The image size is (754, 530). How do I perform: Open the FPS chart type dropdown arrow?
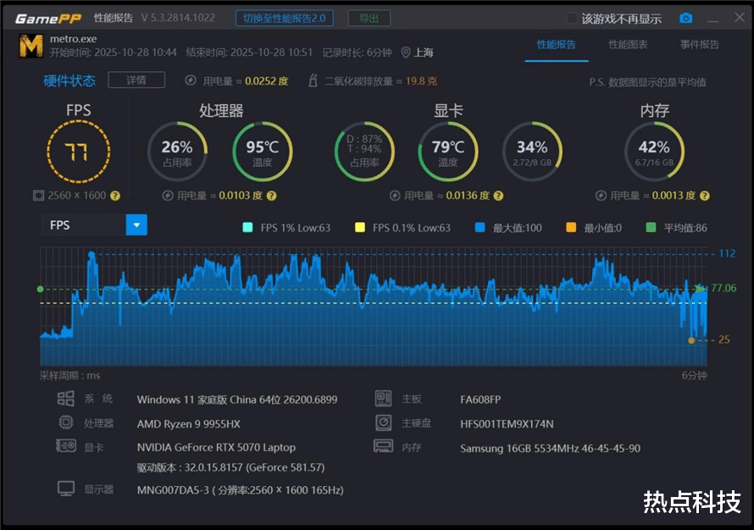(136, 225)
